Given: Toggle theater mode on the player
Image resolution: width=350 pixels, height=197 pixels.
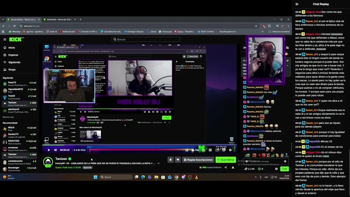Looking at the screenshot, I should coord(210,150).
